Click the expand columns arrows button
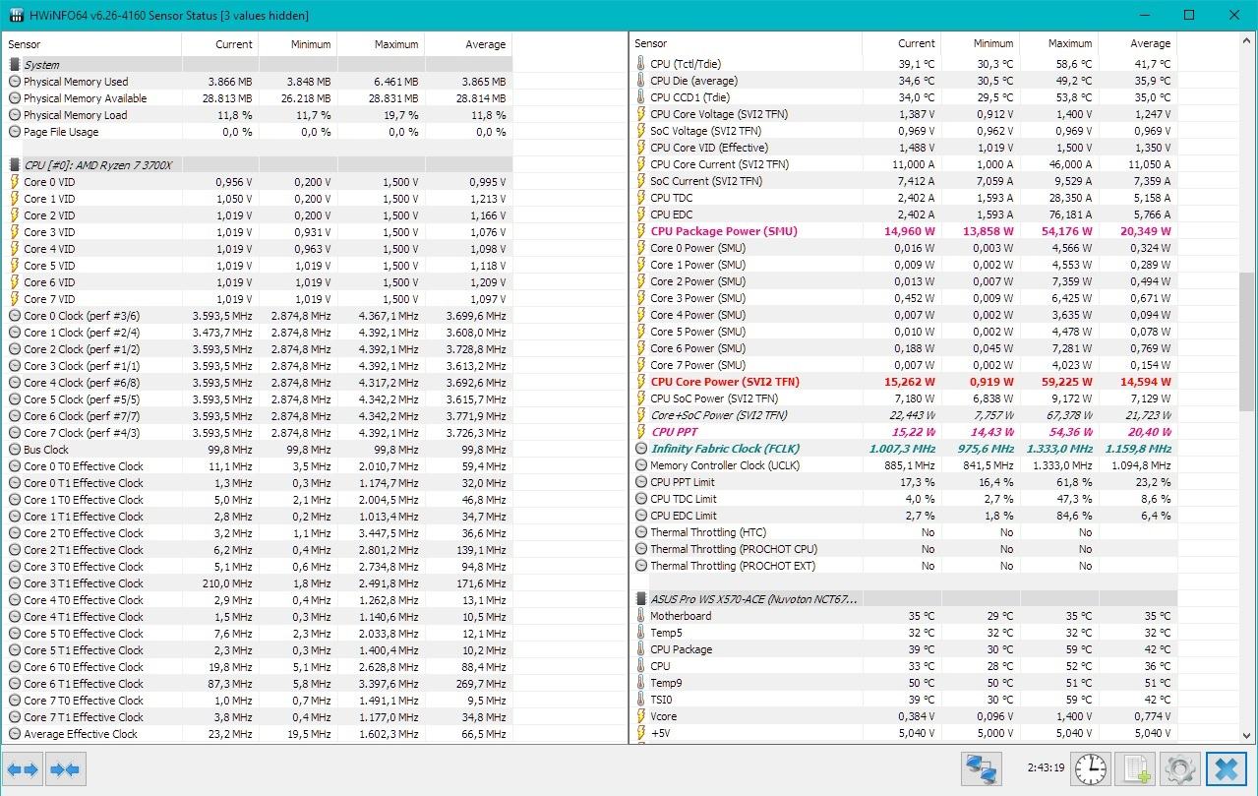This screenshot has height=796, width=1258. pyautogui.click(x=23, y=769)
